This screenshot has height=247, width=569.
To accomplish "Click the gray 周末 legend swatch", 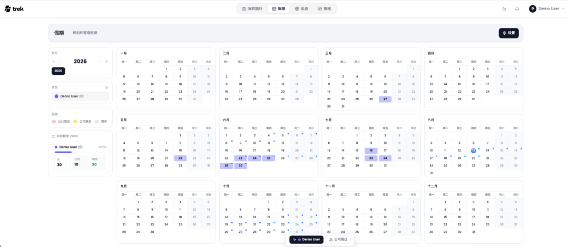I will (96, 122).
